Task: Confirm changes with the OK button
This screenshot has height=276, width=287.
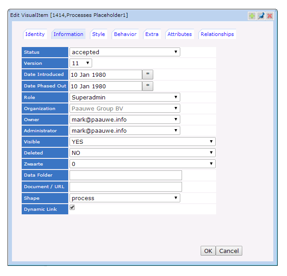Action: coord(208,251)
